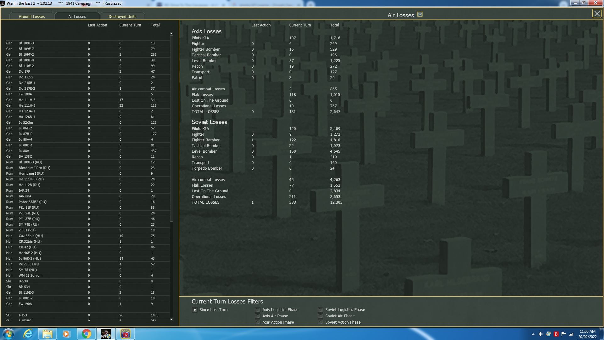Select the Air Losses tab
The height and width of the screenshot is (340, 604).
[x=77, y=16]
